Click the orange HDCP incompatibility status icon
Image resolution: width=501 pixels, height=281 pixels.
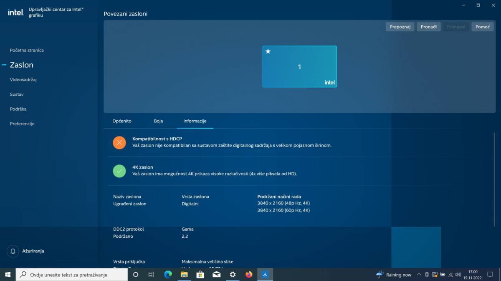click(x=119, y=142)
